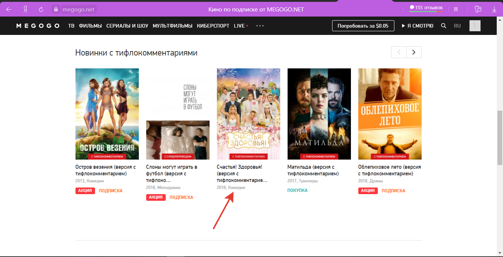Image resolution: width=503 pixels, height=257 pixels.
Task: Click Слоны могут играть в футбол title
Action: click(172, 174)
